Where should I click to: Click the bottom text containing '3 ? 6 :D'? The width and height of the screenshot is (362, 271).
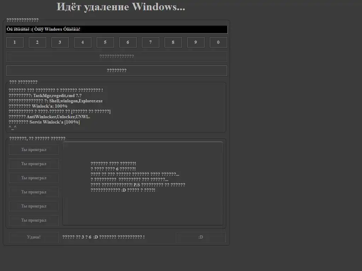coord(104,237)
